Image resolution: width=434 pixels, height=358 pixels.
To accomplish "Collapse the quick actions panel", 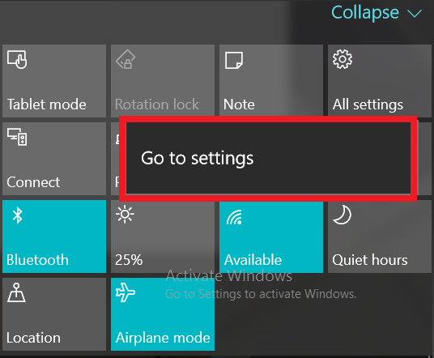I will 377,12.
